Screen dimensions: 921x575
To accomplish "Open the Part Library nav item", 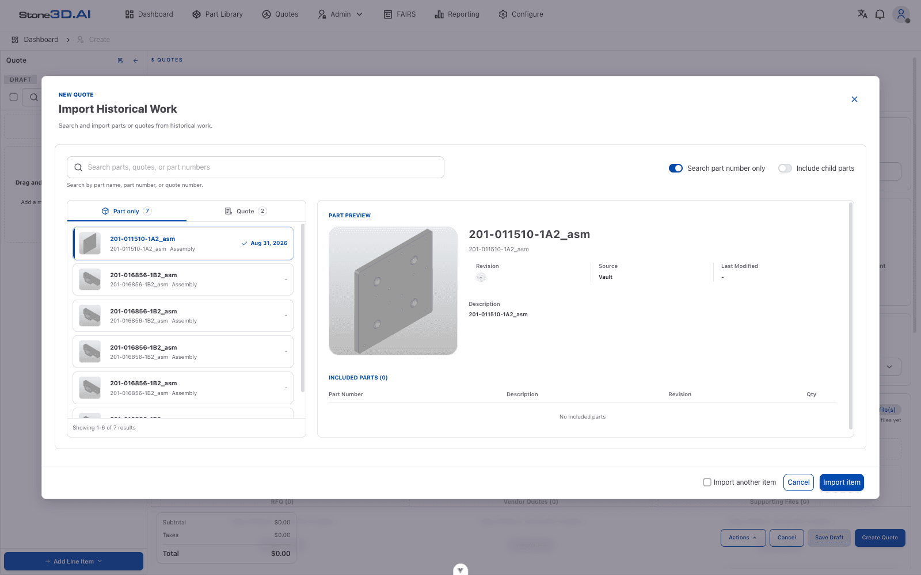I will tap(218, 14).
